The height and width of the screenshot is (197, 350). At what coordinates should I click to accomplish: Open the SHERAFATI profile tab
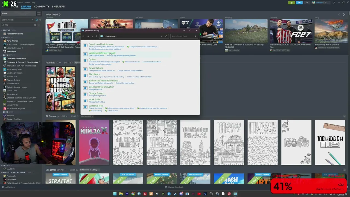click(x=59, y=7)
